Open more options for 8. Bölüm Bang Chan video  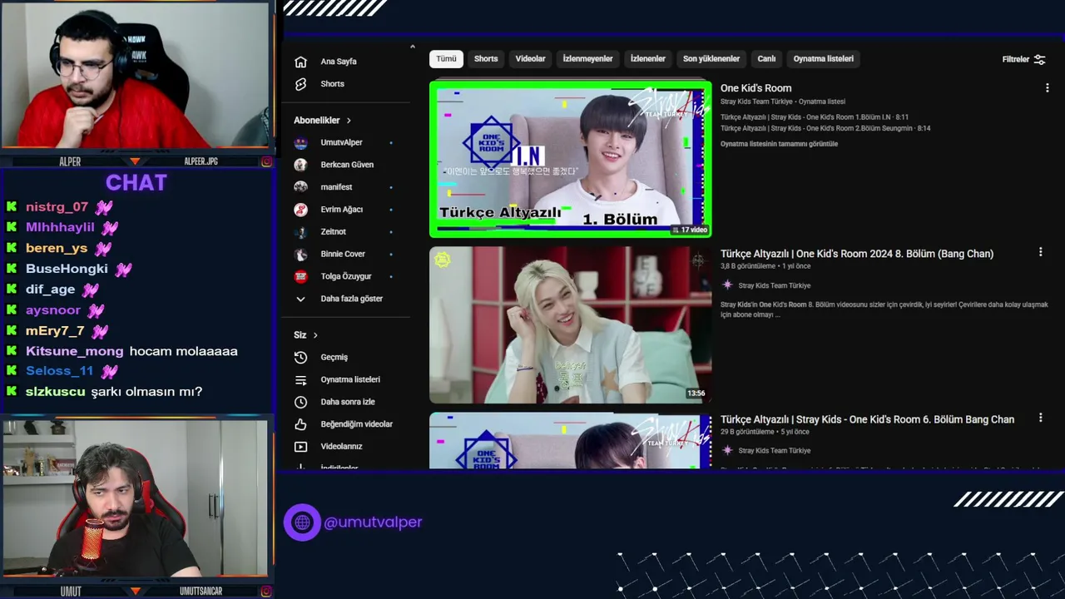tap(1040, 252)
